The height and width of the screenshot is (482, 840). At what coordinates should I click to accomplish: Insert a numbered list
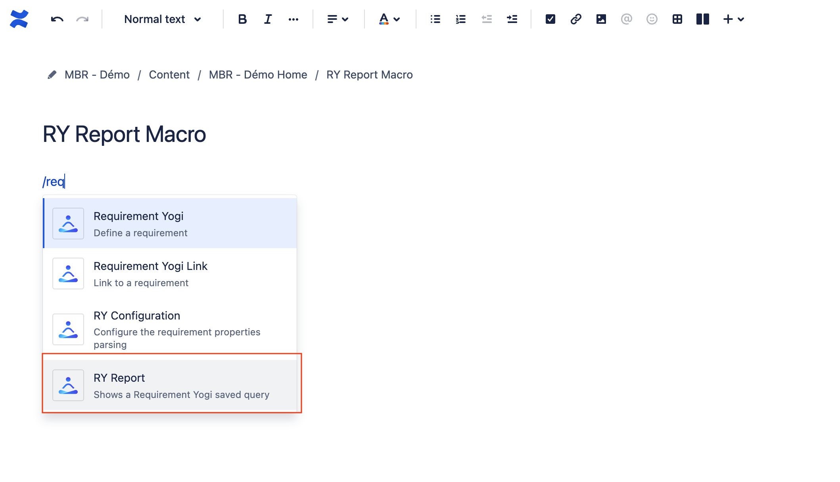click(460, 19)
